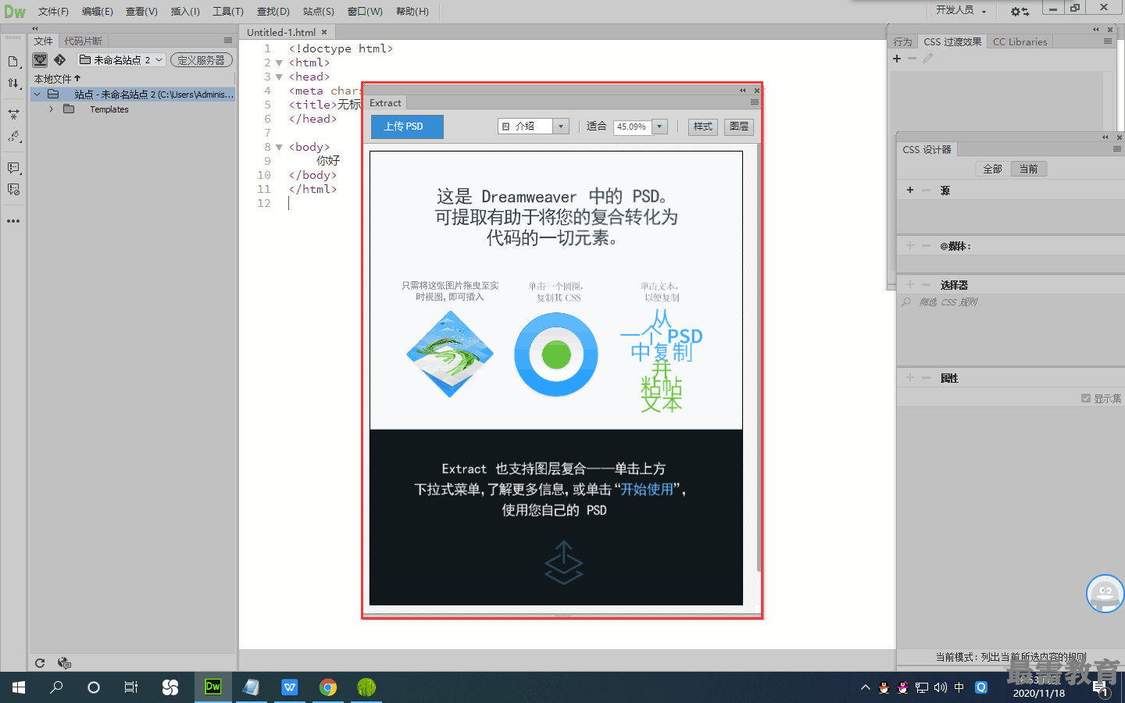Click the Get Started link in Extract
This screenshot has width=1125, height=703.
pos(647,489)
